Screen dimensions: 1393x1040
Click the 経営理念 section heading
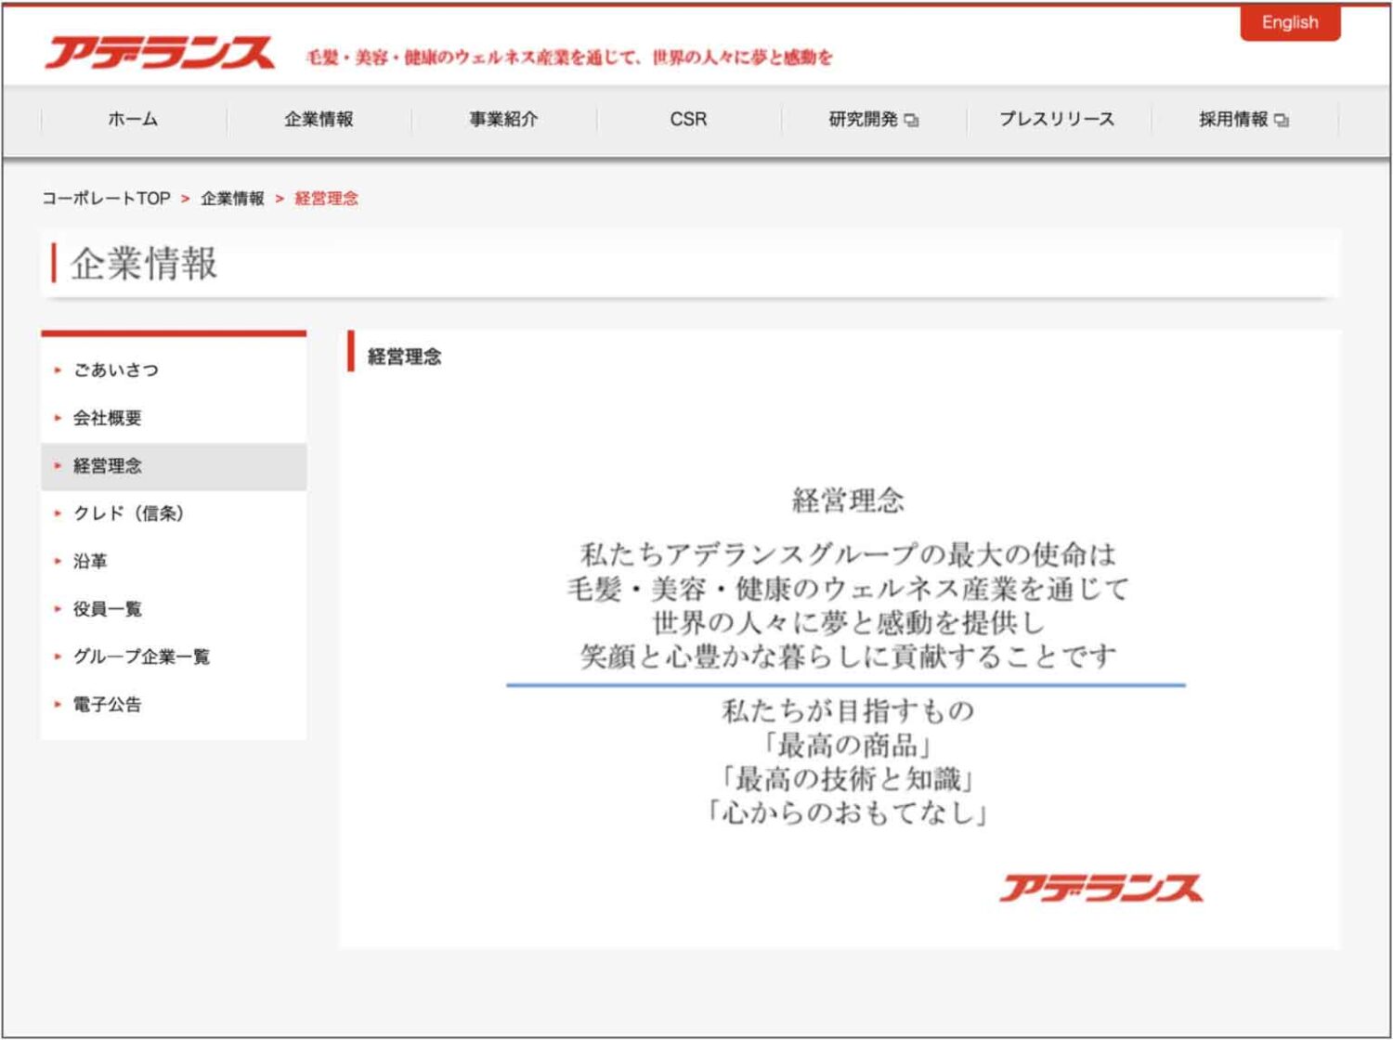(x=405, y=357)
